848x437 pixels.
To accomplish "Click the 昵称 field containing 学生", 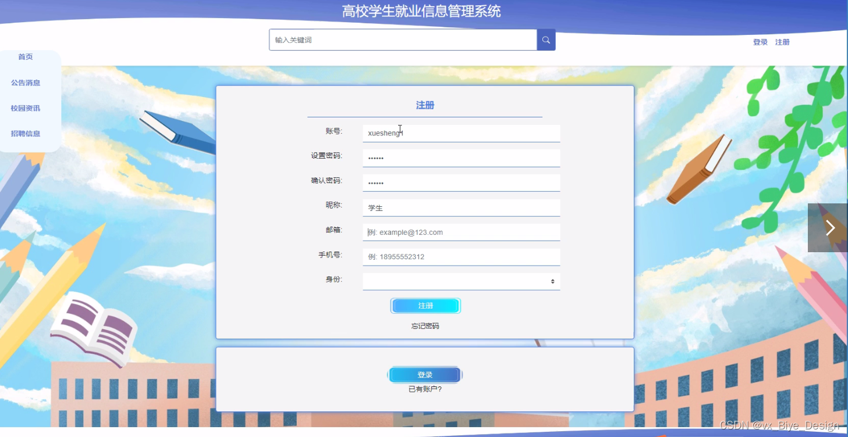I will (461, 207).
